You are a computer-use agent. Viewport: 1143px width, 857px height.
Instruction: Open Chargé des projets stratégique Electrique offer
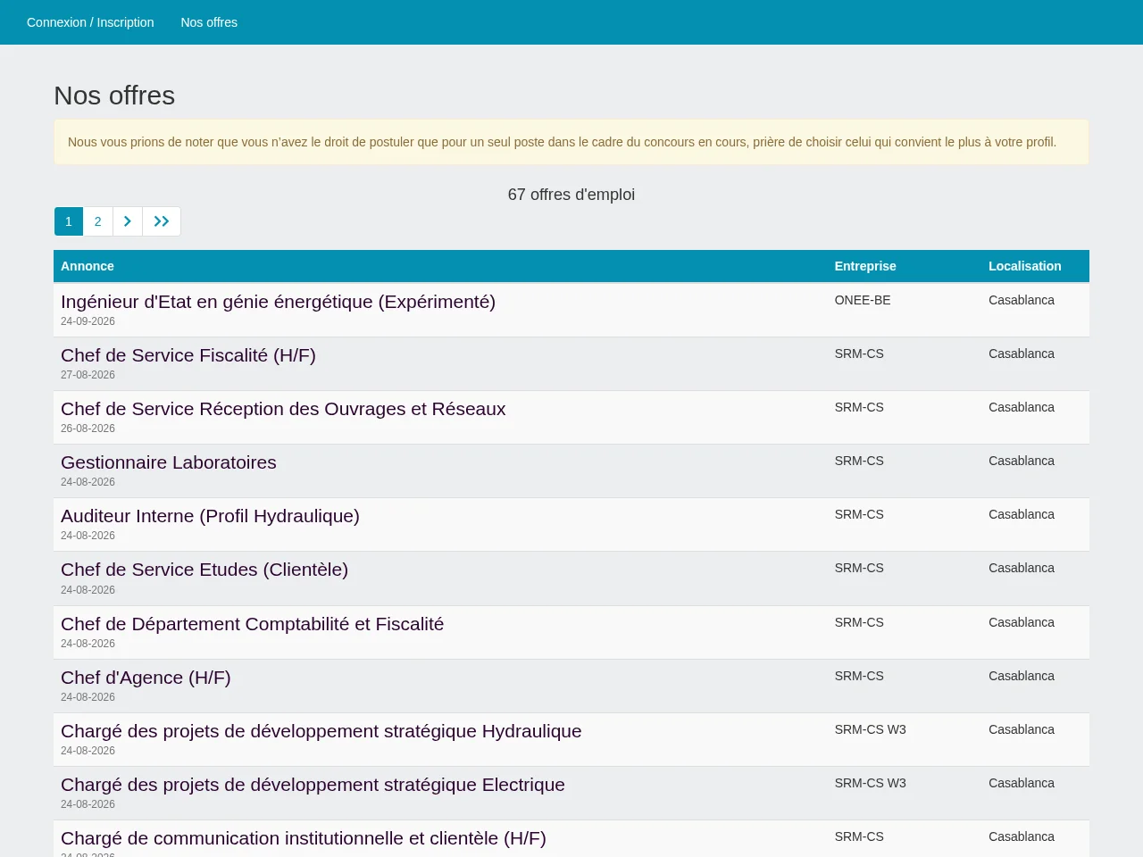(x=313, y=785)
